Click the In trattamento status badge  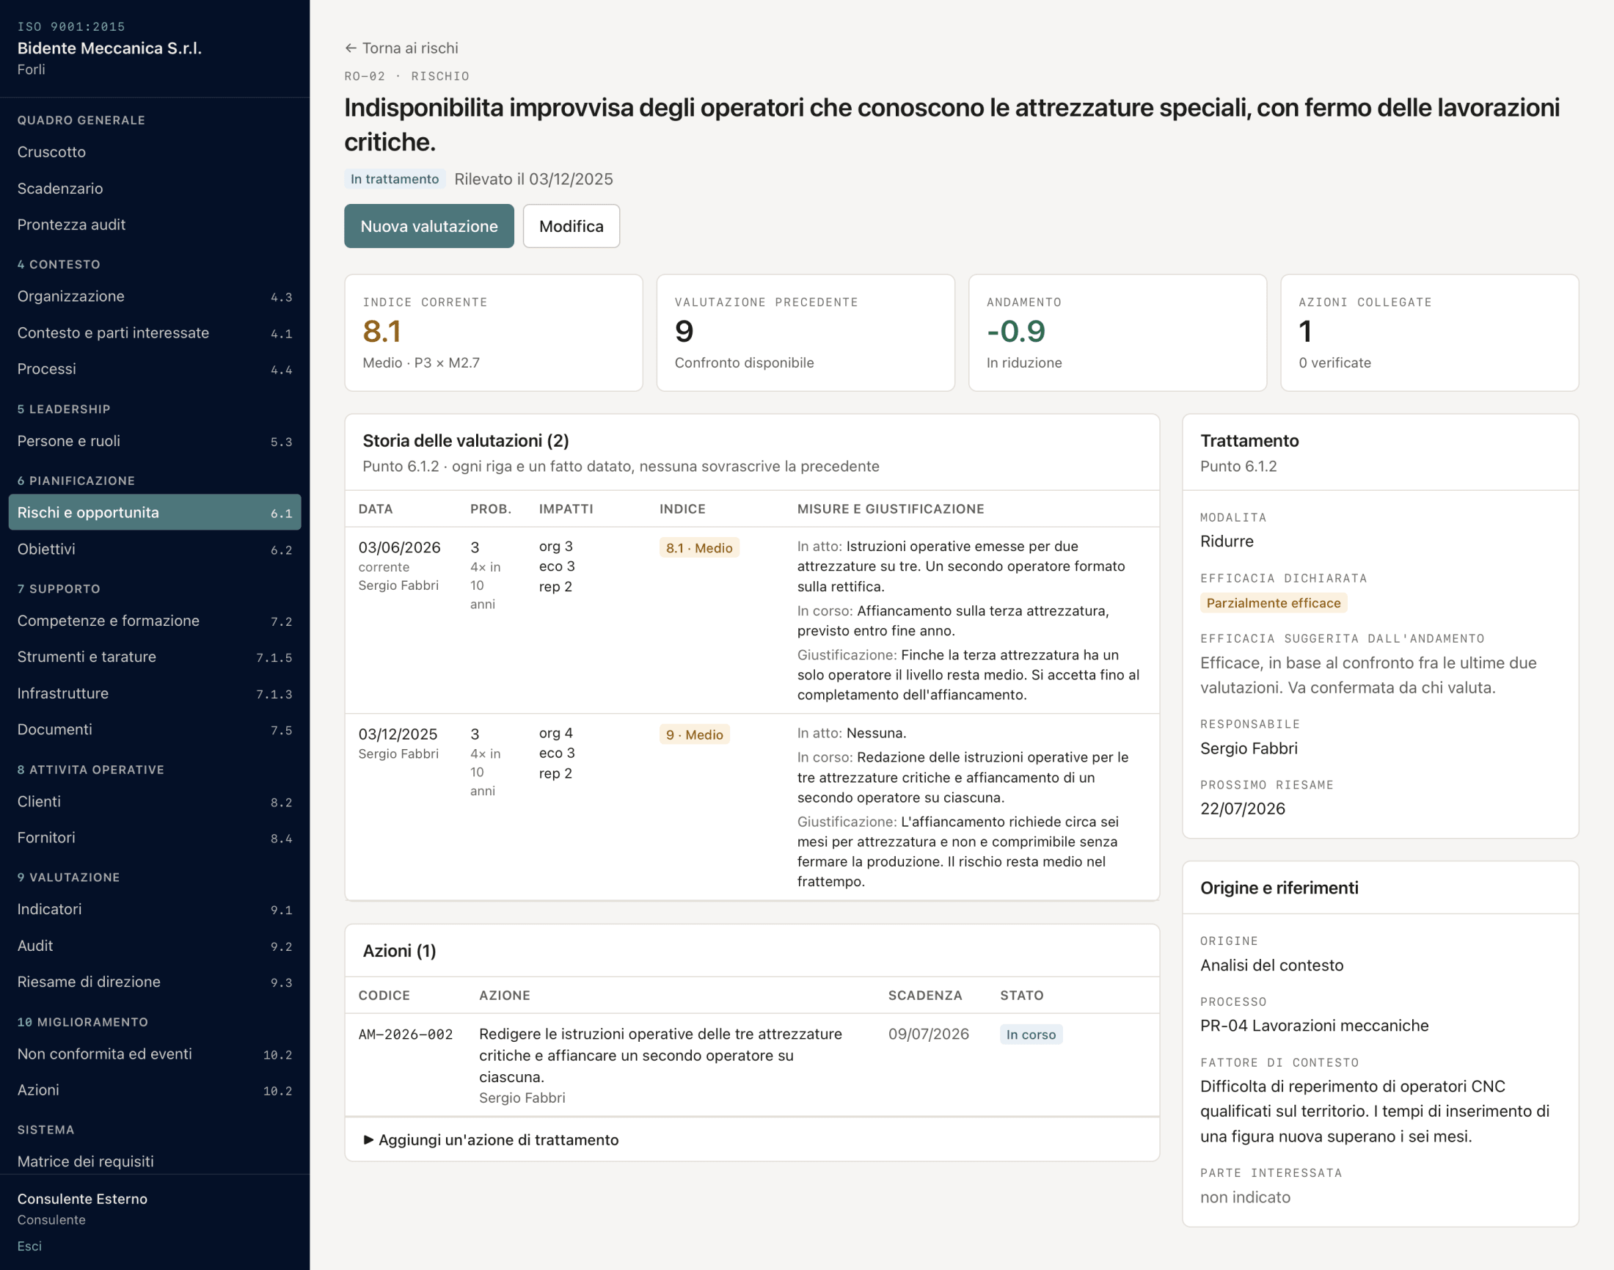[395, 179]
